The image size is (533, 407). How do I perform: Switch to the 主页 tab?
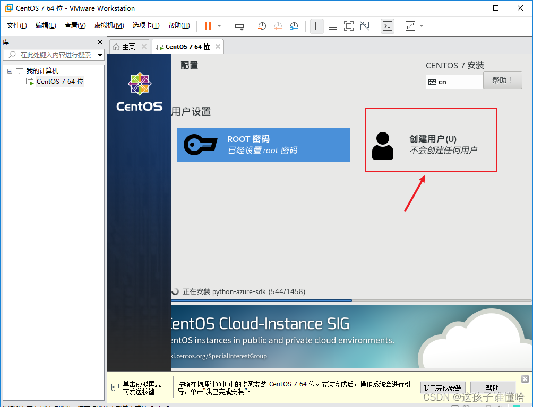pos(129,47)
